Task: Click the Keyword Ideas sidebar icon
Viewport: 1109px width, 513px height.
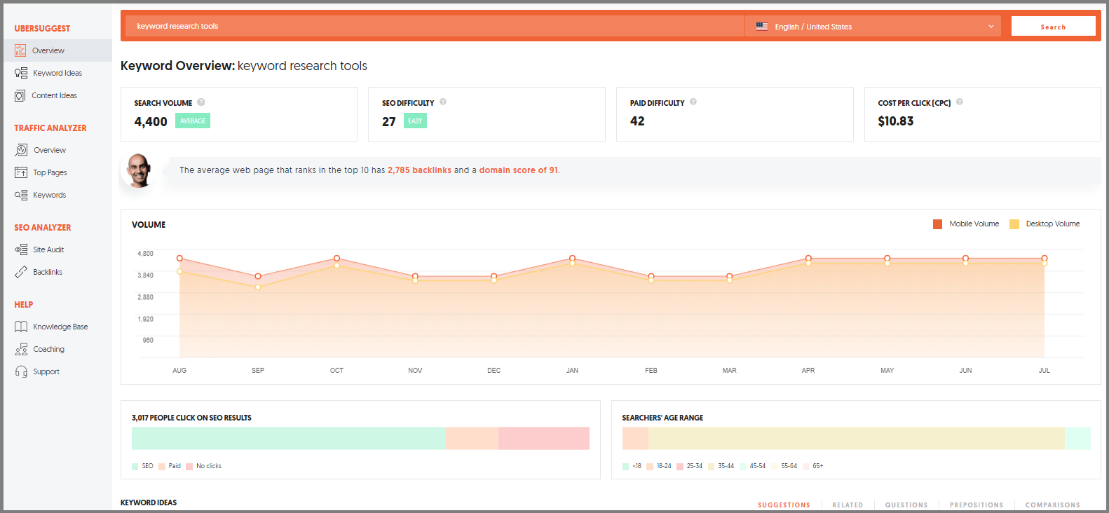Action: coord(21,73)
